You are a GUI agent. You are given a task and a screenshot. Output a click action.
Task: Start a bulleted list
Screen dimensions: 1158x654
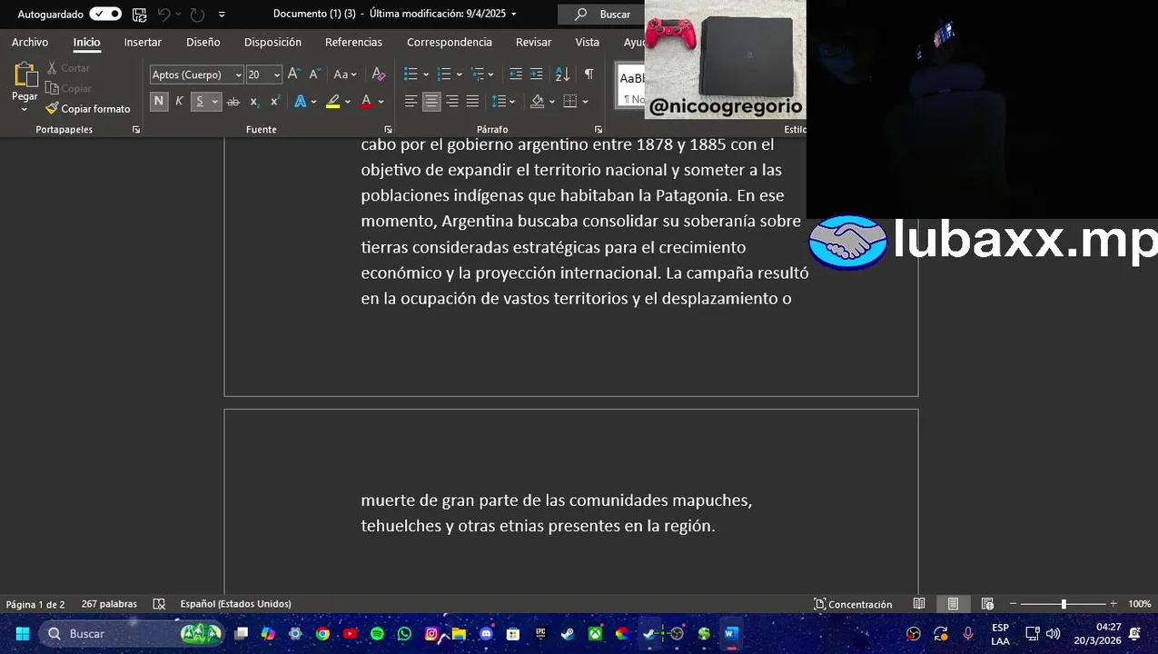411,74
